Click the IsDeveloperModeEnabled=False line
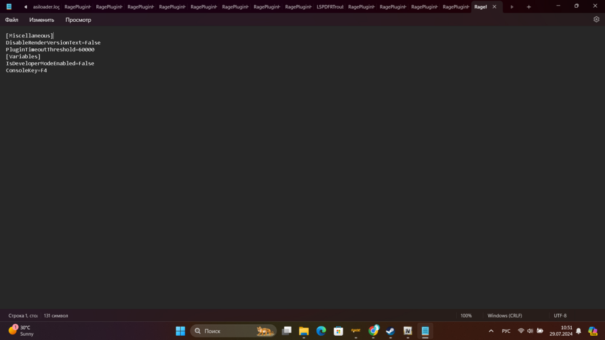The width and height of the screenshot is (605, 340). click(x=50, y=64)
